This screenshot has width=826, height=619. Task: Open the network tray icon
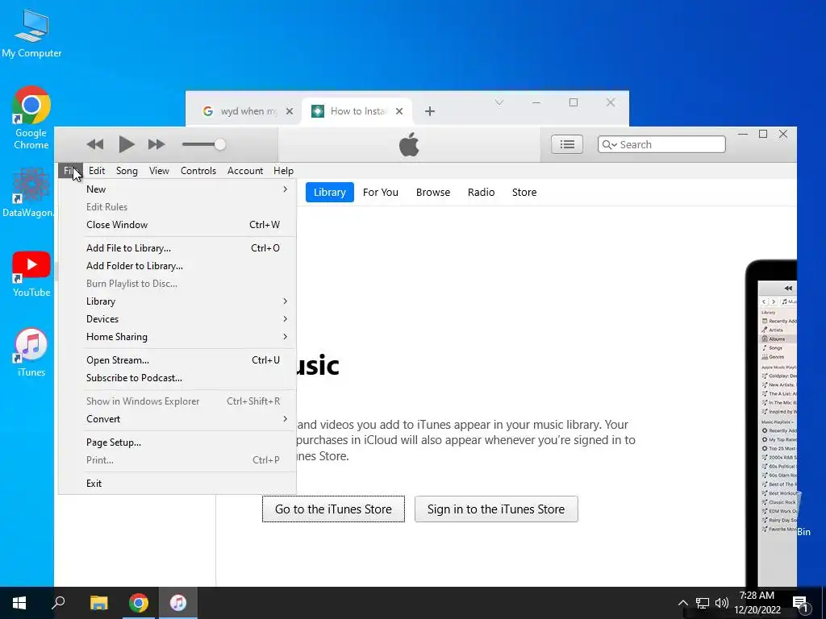pyautogui.click(x=703, y=603)
